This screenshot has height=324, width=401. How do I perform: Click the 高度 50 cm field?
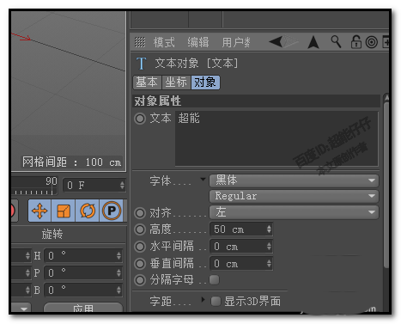coord(241,229)
